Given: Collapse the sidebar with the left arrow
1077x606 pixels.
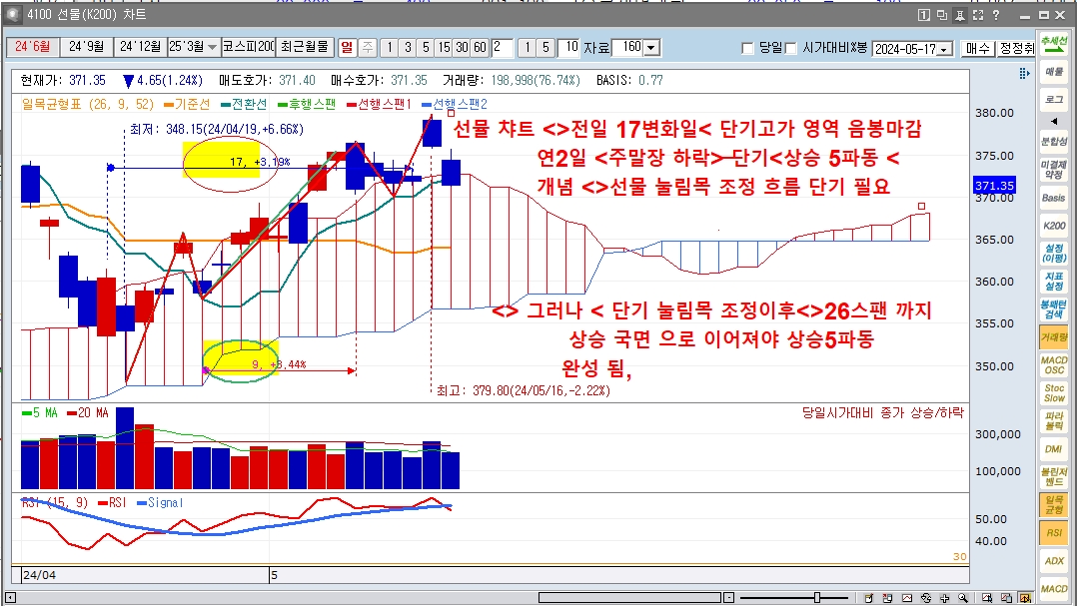Looking at the screenshot, I should coord(1054,121).
